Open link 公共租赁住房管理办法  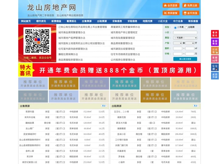123,60
